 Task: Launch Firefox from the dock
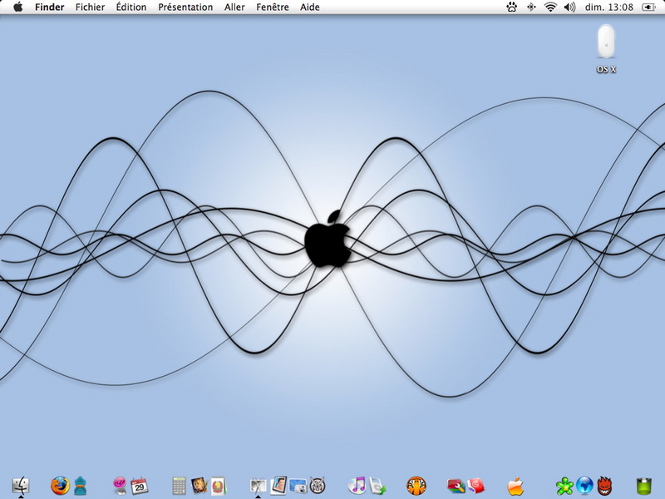point(60,486)
